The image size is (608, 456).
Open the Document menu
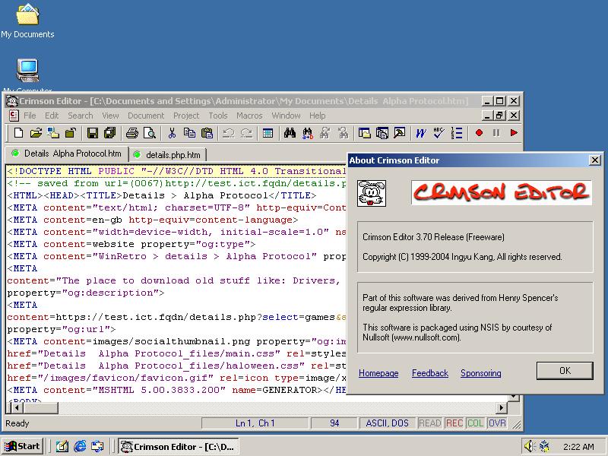(x=146, y=116)
